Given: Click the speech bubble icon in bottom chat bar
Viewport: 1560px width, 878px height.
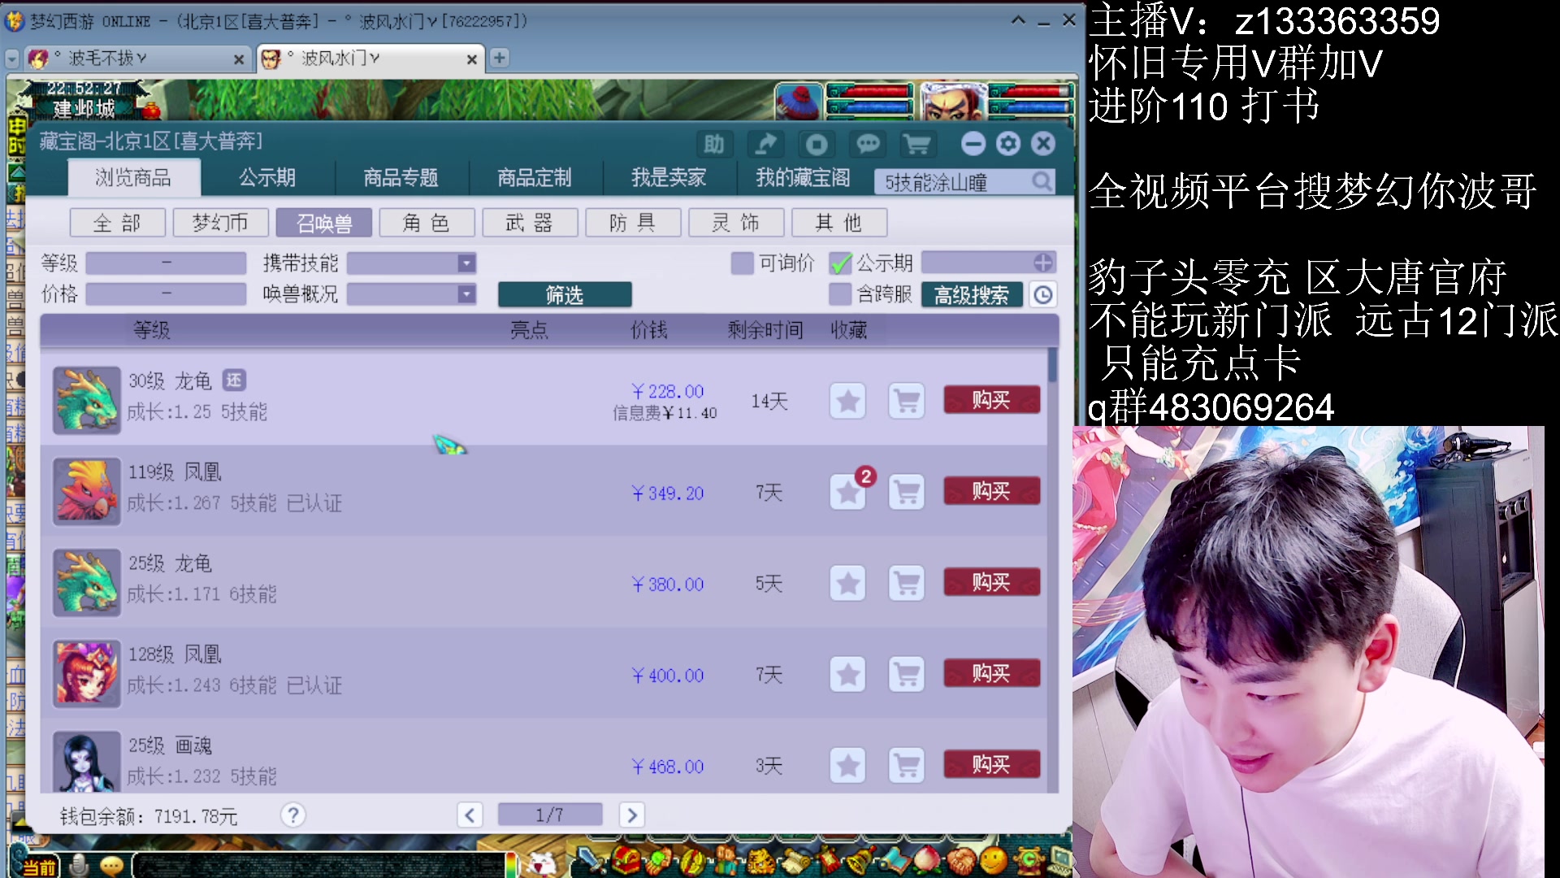Looking at the screenshot, I should point(111,866).
